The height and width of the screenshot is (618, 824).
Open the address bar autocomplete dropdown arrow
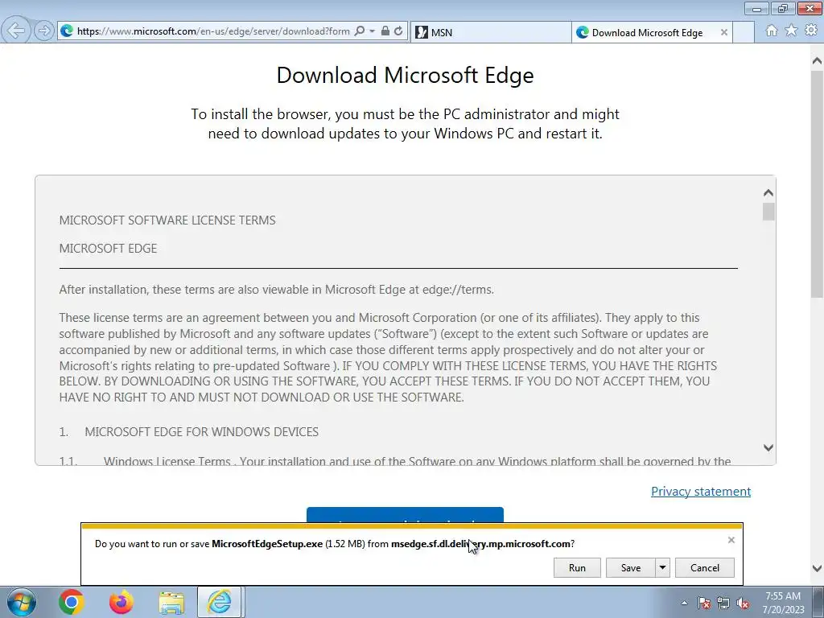click(372, 31)
